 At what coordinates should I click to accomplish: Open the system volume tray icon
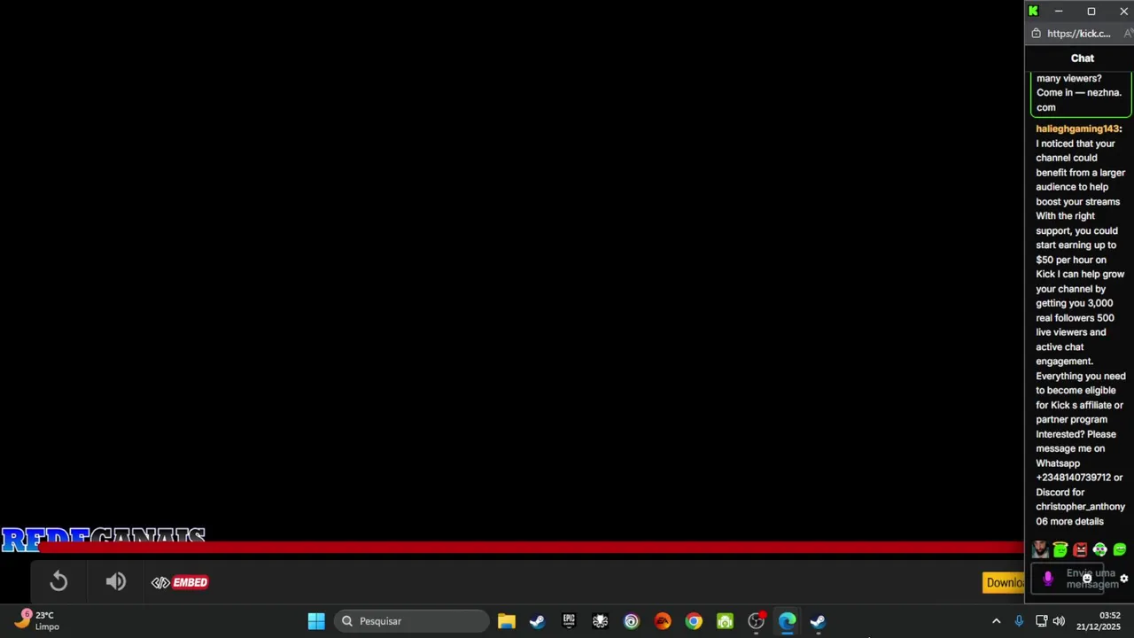pos(1059,621)
